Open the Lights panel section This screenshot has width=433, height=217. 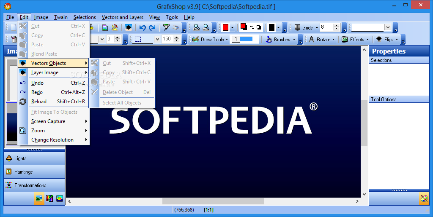pyautogui.click(x=35, y=158)
